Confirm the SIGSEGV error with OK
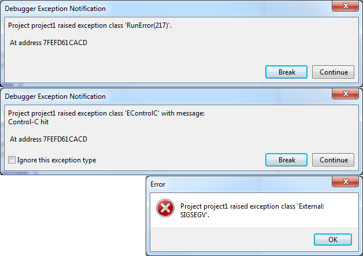363x256 pixels. [333, 239]
